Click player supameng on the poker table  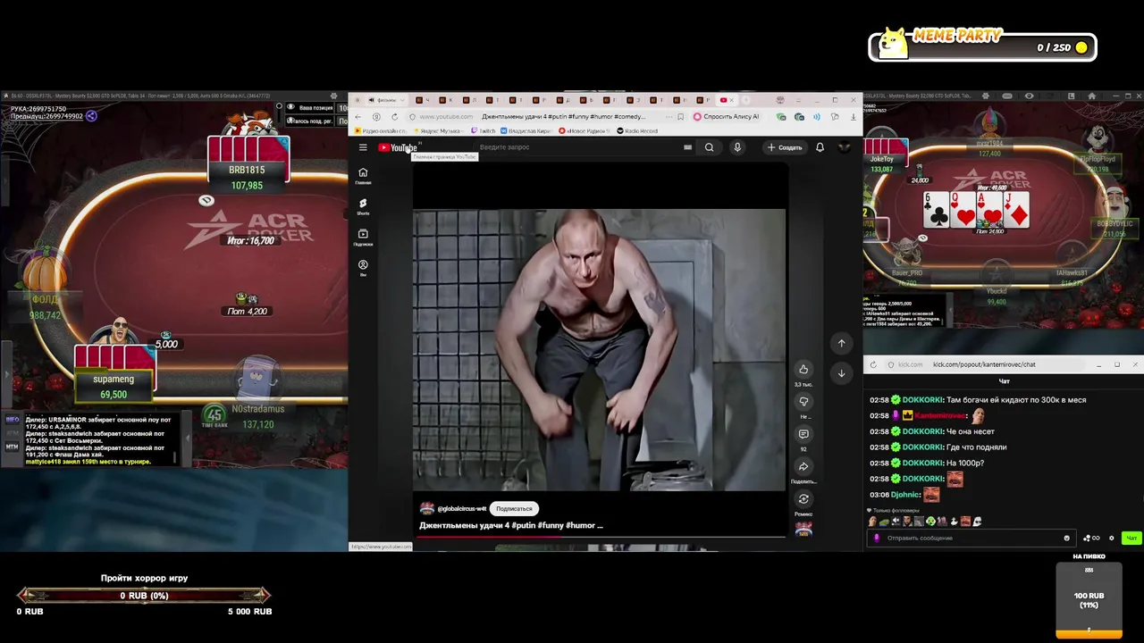(114, 386)
